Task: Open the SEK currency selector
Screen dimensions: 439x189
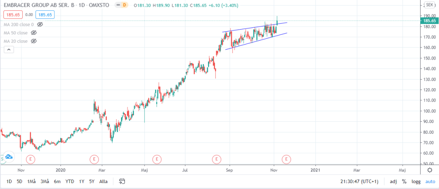Action: (429, 5)
